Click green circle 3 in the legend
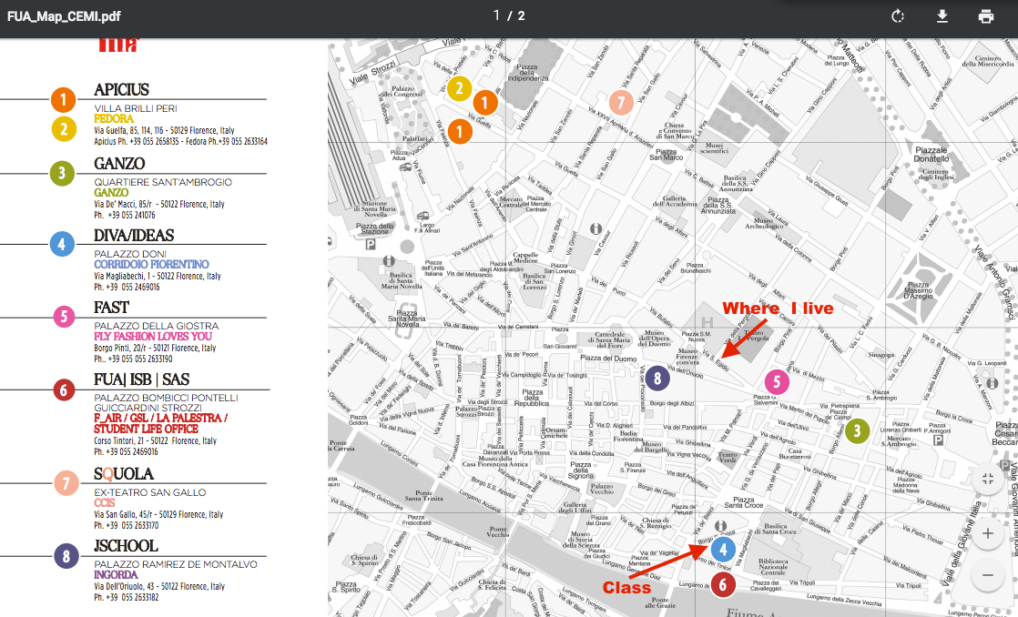 [x=62, y=173]
